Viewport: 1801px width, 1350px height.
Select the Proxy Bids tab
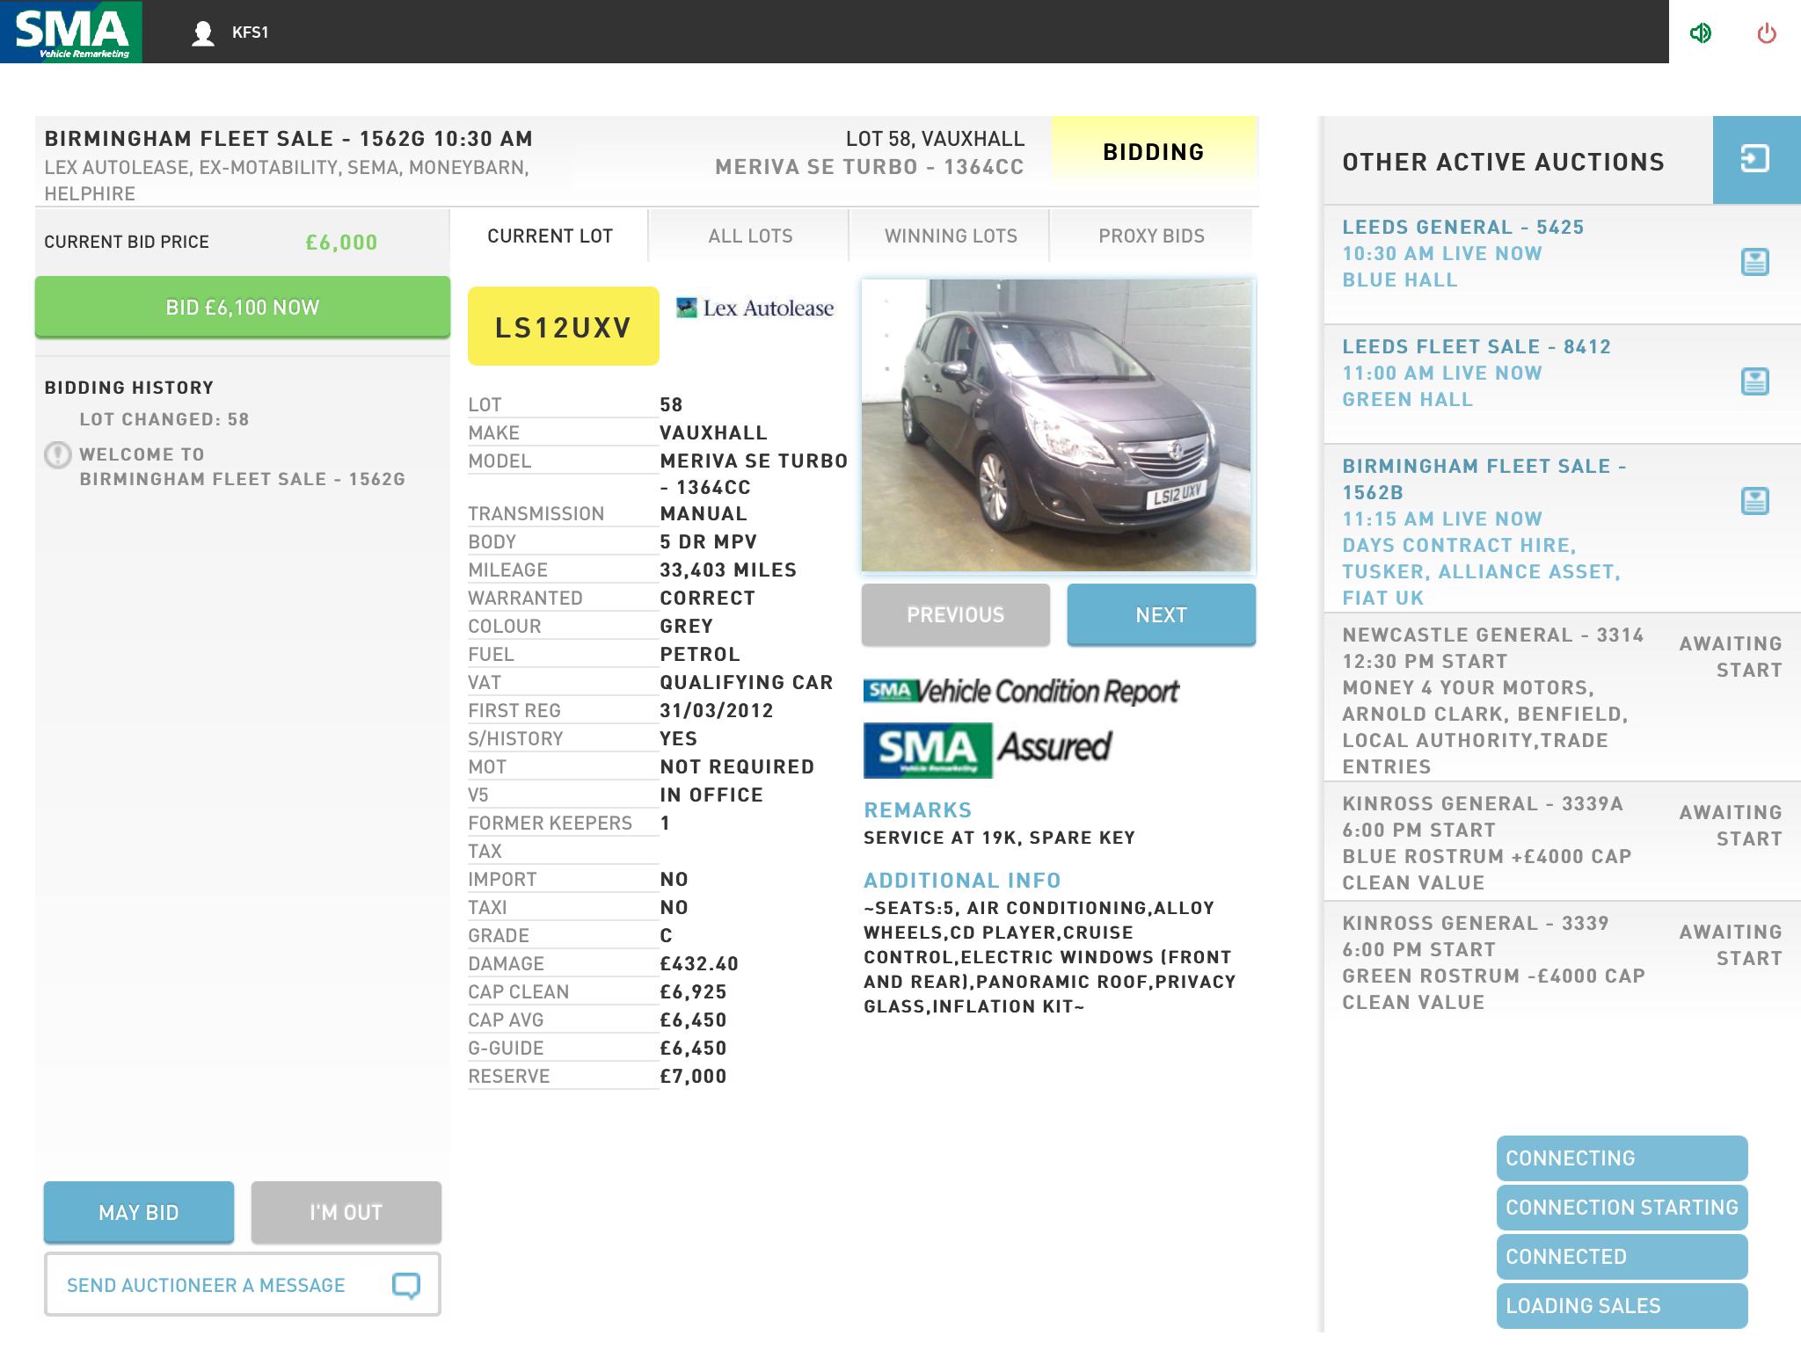click(x=1150, y=236)
